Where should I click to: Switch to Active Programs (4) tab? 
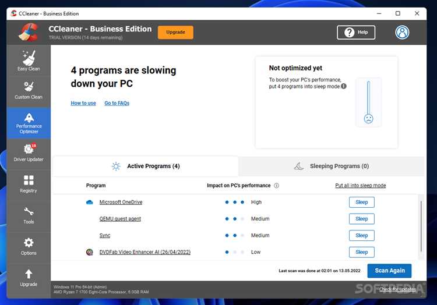point(146,166)
